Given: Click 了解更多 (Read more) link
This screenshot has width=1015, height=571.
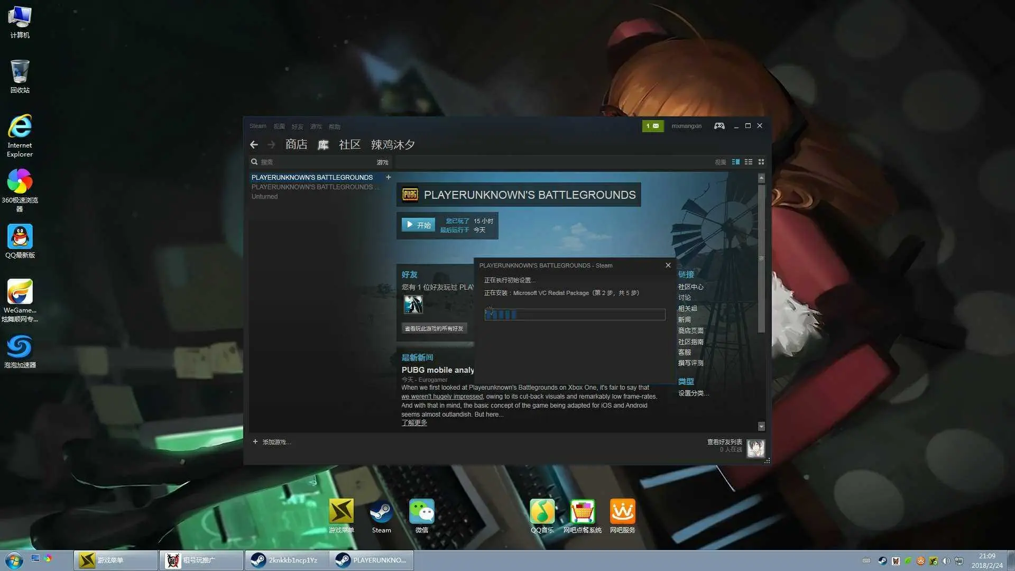Looking at the screenshot, I should click(414, 422).
